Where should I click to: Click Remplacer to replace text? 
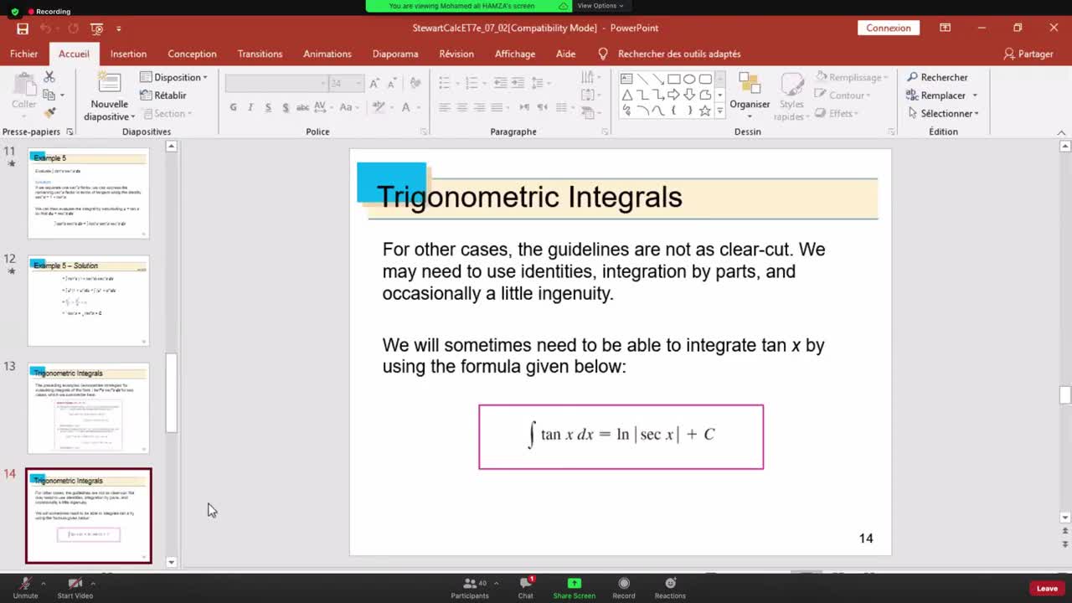click(x=941, y=95)
